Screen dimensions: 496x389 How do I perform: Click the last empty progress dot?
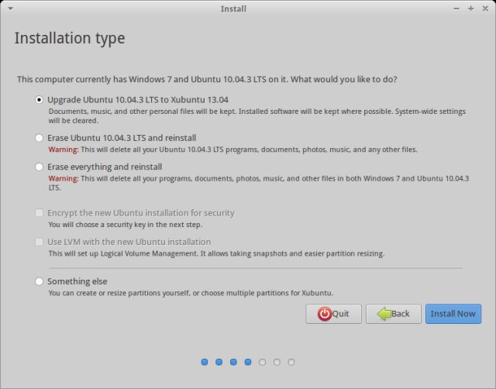coord(291,362)
